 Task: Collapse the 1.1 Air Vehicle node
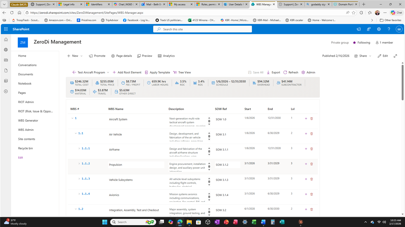tap(76, 133)
